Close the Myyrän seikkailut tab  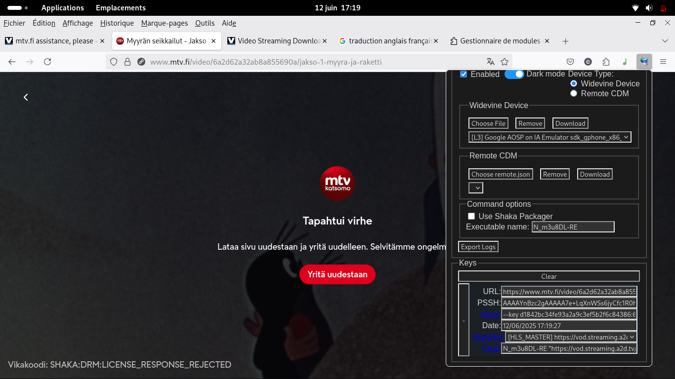(x=213, y=41)
